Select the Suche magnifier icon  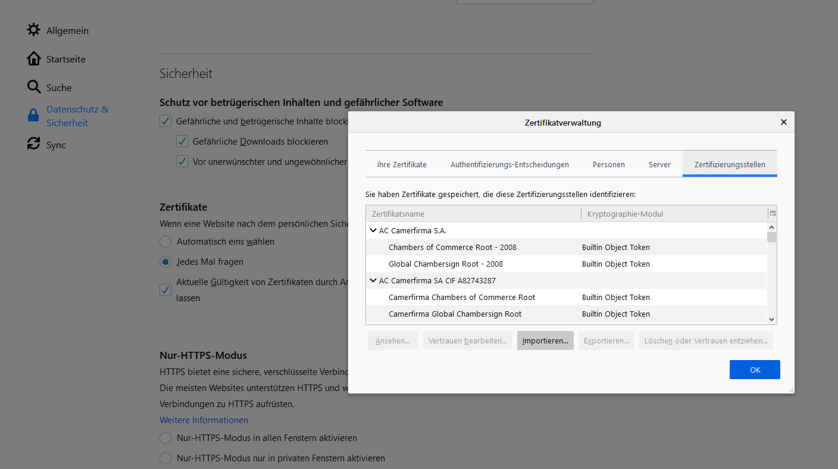(x=34, y=87)
